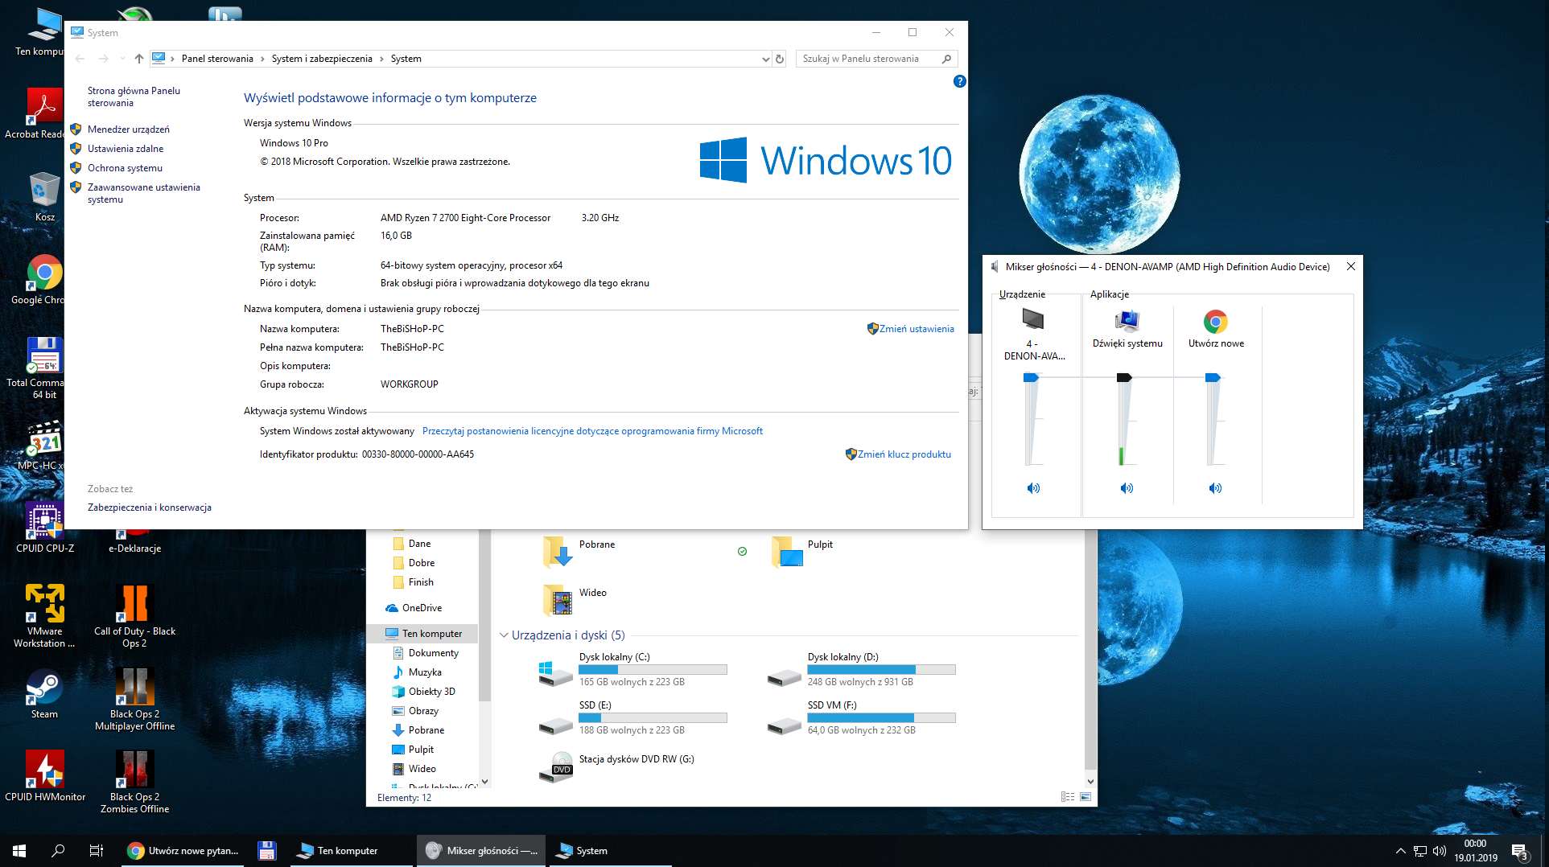Click Zmień ustawienia link

click(917, 329)
